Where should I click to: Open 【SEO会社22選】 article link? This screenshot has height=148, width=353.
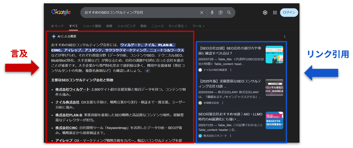(230, 50)
